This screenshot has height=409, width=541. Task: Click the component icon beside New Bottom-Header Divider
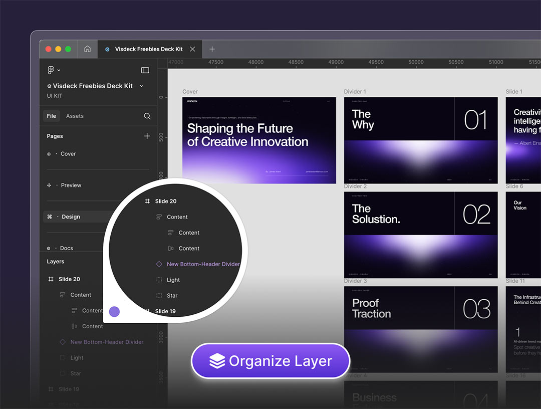(x=63, y=342)
